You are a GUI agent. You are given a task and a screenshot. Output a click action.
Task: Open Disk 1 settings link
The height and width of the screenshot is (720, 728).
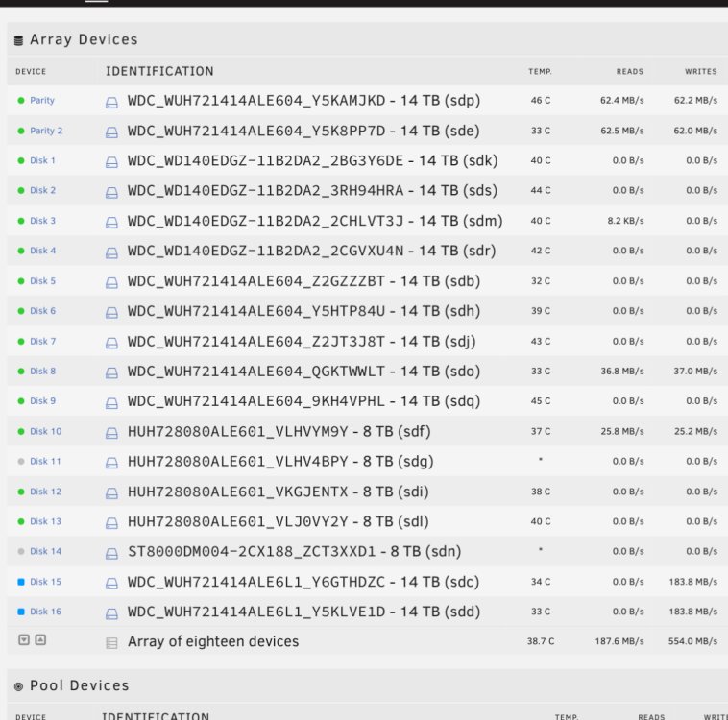tap(42, 160)
